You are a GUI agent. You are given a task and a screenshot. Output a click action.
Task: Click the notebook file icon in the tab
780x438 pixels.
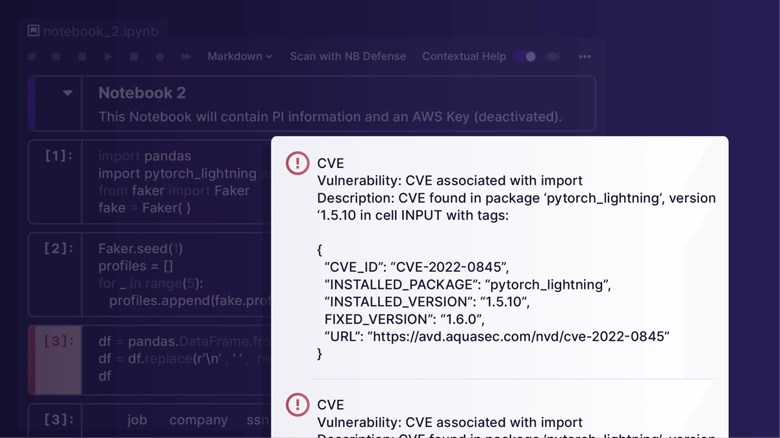point(34,30)
